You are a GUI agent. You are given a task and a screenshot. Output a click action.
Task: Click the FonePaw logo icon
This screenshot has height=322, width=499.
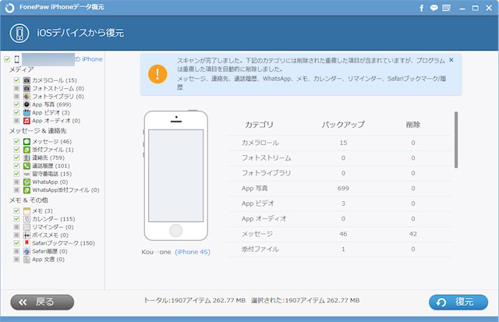point(9,8)
